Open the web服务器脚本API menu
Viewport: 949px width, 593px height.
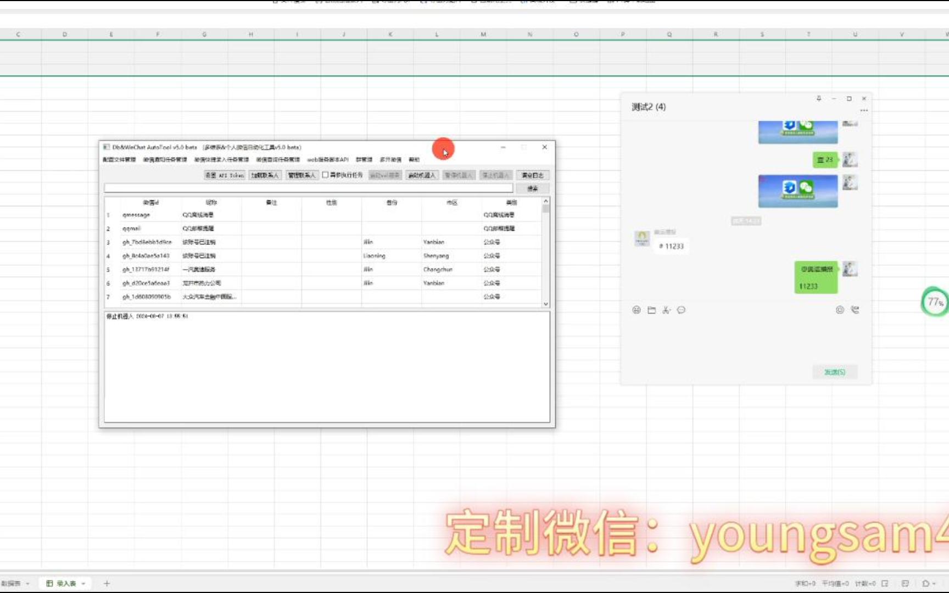(x=328, y=160)
